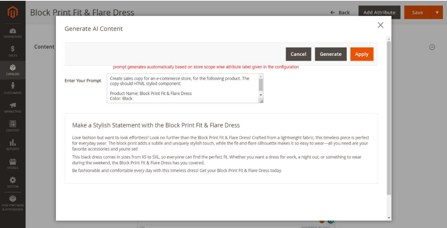Viewport: 447px width, 228px height.
Task: Collapse the Content section chevron
Action: pyautogui.click(x=432, y=47)
